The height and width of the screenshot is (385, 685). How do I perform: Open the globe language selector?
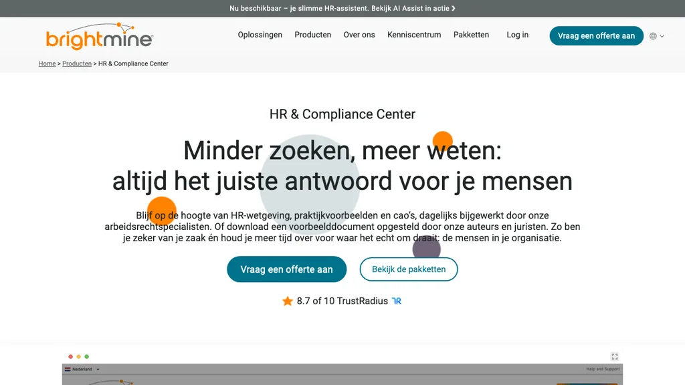[x=657, y=36]
